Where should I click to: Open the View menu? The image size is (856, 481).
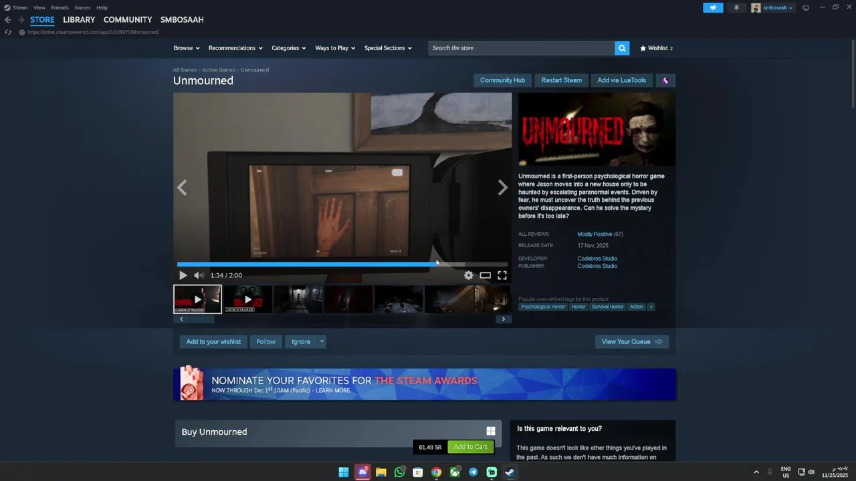pos(39,7)
